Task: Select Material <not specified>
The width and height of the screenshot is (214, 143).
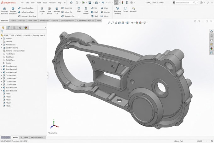Action: pyautogui.click(x=14, y=51)
